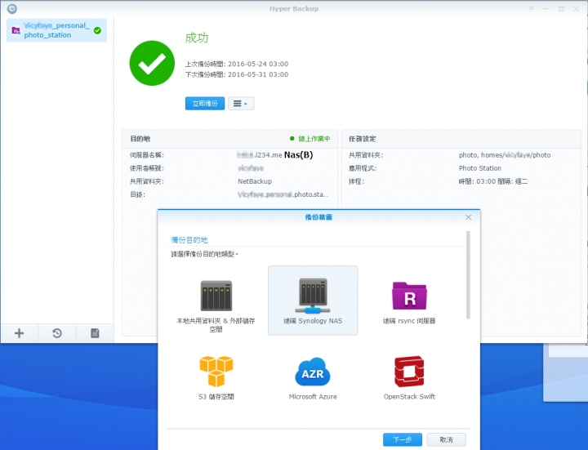
Task: Close the backup wizard dialog
Action: coord(469,217)
